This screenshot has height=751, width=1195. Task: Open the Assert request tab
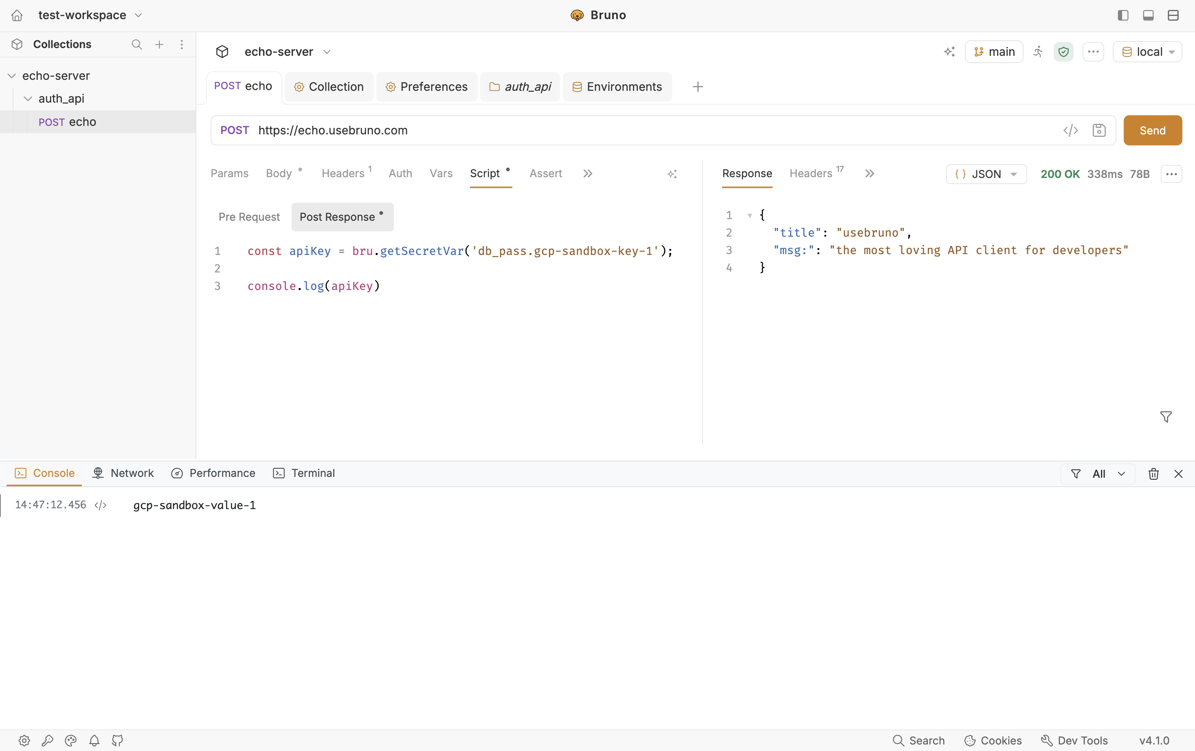pos(545,174)
